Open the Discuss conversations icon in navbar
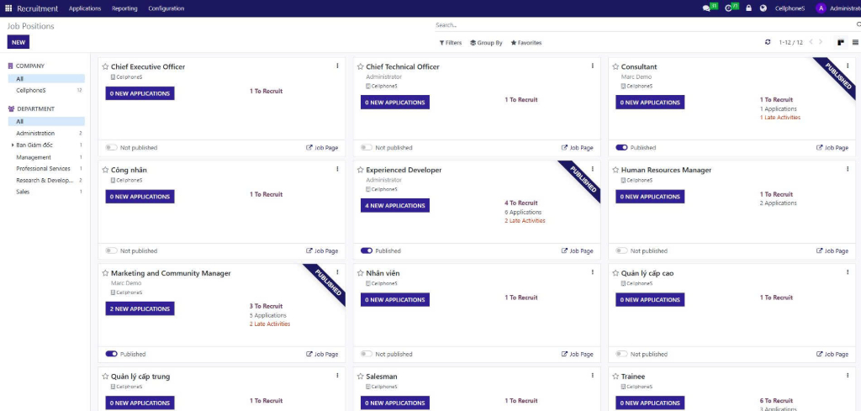This screenshot has width=861, height=411. pos(707,8)
